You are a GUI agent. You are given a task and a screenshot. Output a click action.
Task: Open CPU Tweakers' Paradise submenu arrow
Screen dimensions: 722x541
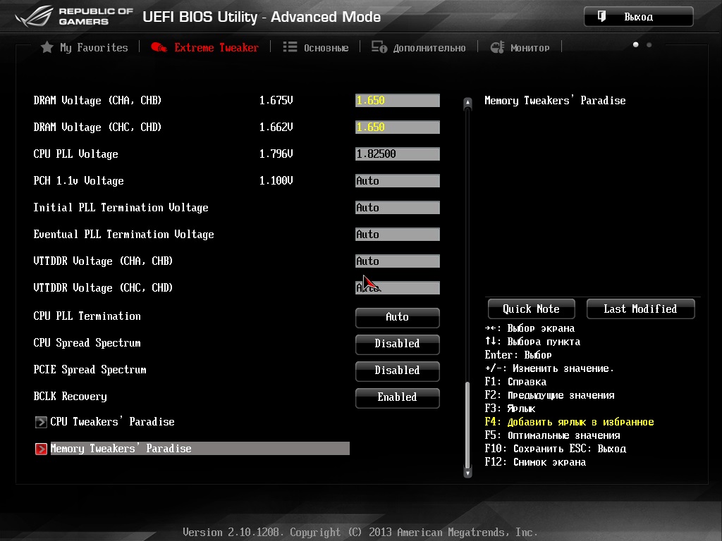coord(41,422)
